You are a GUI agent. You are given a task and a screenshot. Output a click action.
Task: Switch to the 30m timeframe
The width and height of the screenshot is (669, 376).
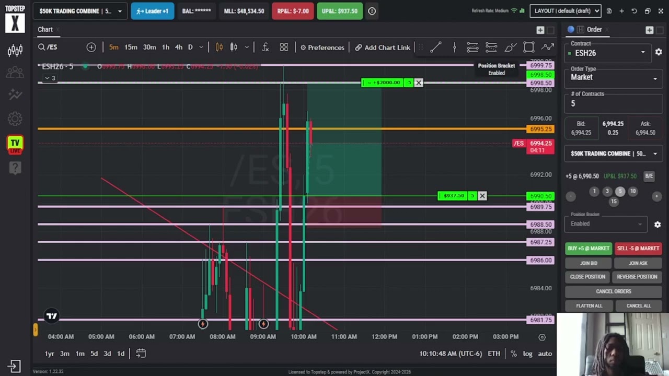(149, 48)
